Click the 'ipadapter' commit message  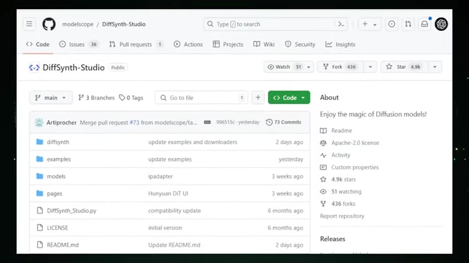[x=160, y=176]
